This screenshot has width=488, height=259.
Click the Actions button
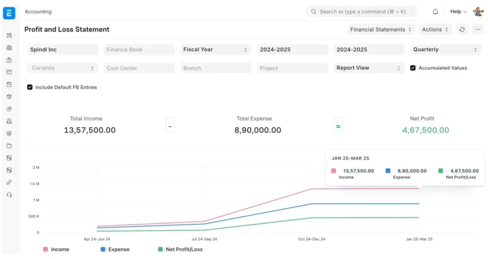(435, 30)
